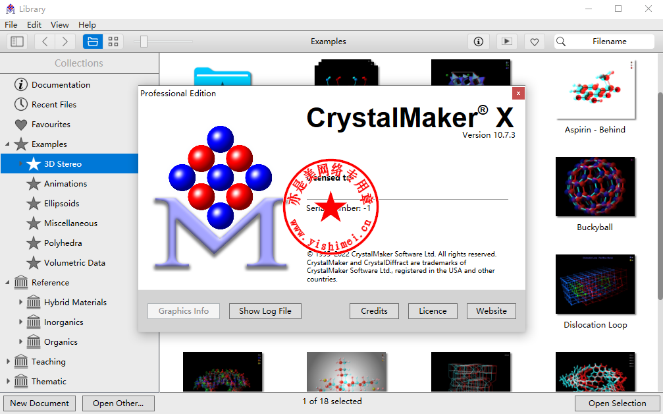Expand the Teaching node
663x414 pixels.
pyautogui.click(x=8, y=361)
